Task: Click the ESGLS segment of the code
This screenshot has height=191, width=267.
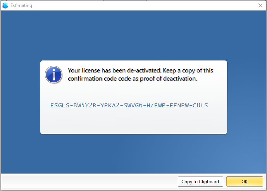Action: (x=60, y=105)
